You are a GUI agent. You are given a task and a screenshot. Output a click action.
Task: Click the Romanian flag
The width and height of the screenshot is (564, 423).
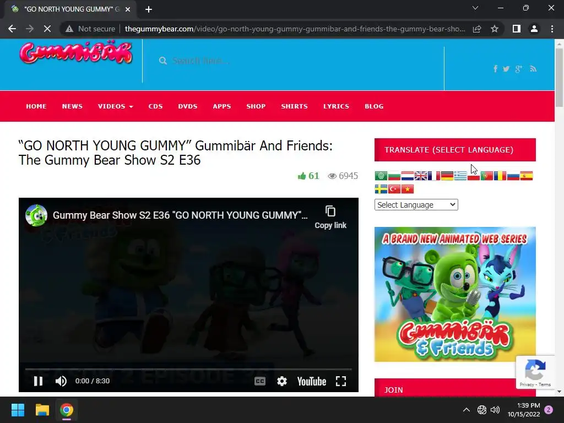500,176
